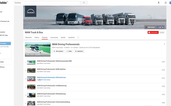Screen dimensions: 171x106
Task: Click the auf YouTube sidebar link
Action: (x=4, y=47)
